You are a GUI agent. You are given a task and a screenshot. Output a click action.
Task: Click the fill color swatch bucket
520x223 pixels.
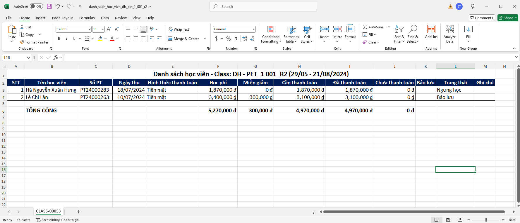click(100, 39)
